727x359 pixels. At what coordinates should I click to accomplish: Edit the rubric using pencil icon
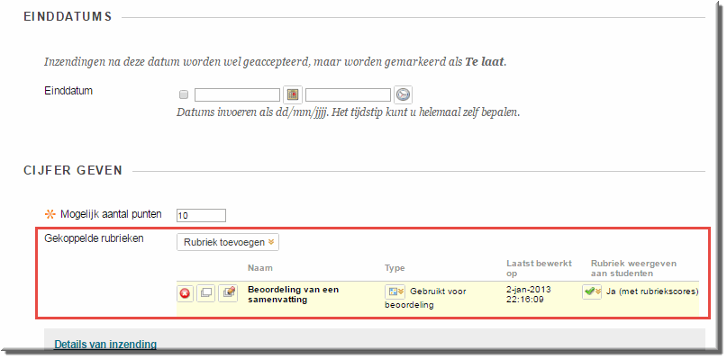(228, 293)
